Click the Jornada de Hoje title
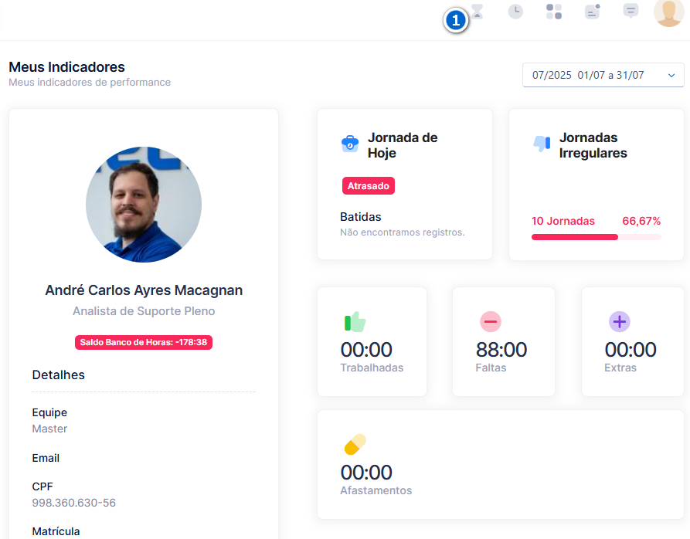The image size is (690, 539). 403,145
